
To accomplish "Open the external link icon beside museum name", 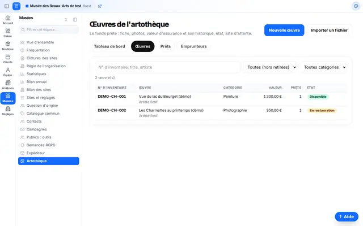I will (100, 6).
